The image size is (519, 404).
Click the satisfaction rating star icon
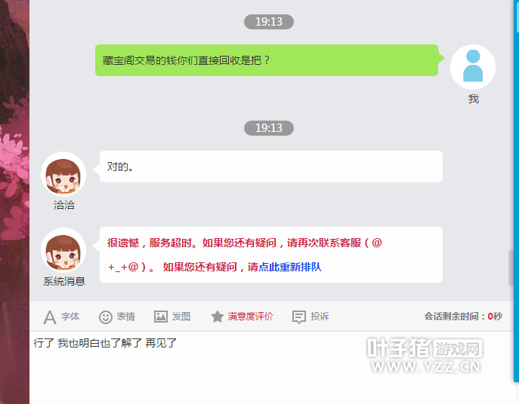pos(217,317)
